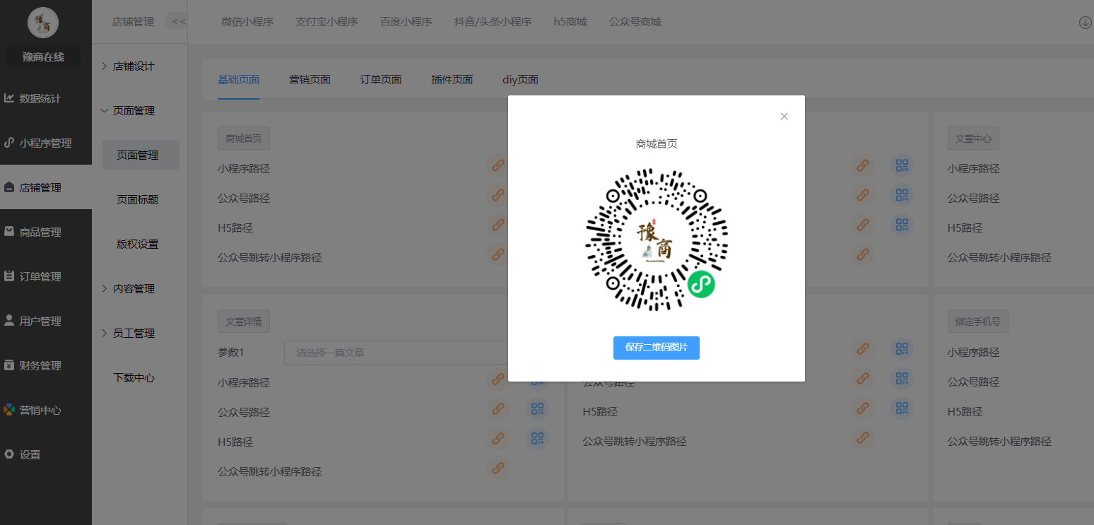This screenshot has height=525, width=1094.
Task: Open 财务管理 in the sidebar
Action: pos(40,365)
